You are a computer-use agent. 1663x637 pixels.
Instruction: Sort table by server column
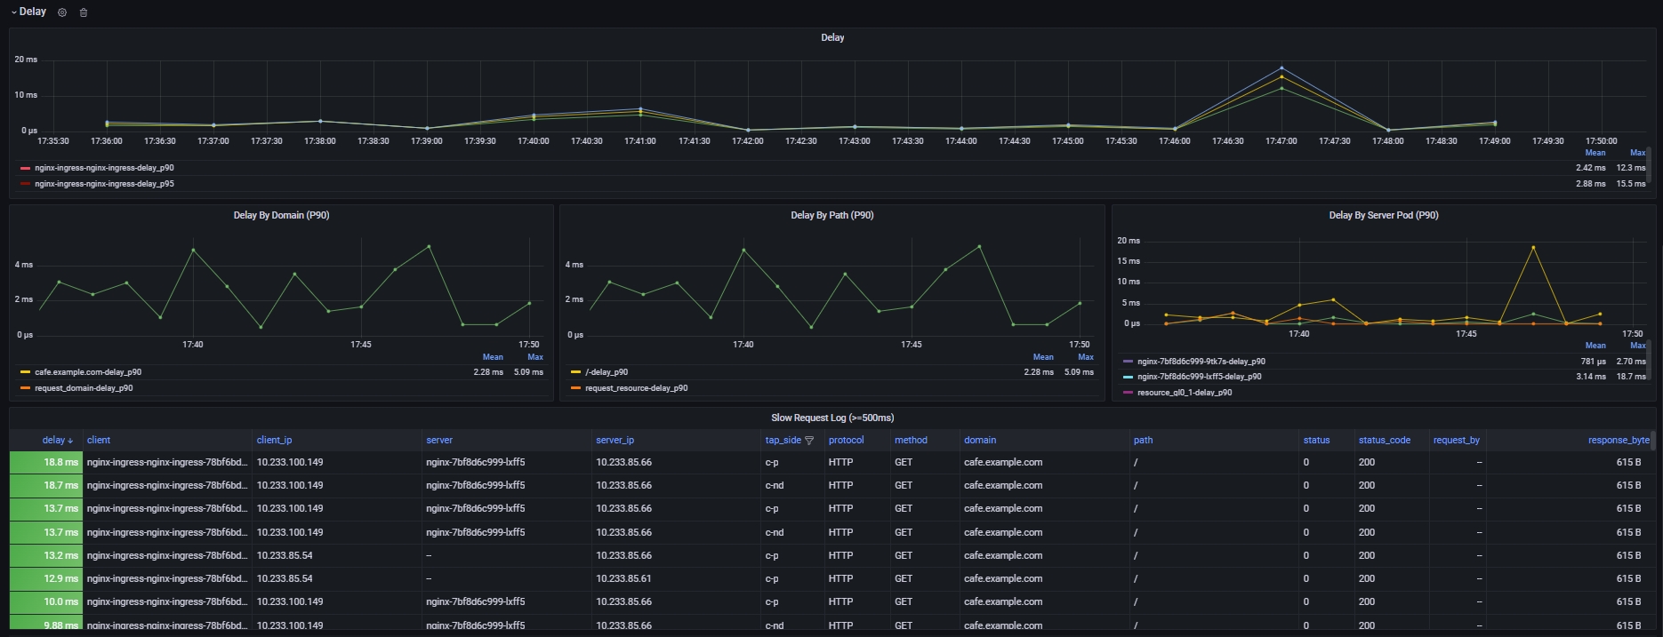pyautogui.click(x=439, y=441)
